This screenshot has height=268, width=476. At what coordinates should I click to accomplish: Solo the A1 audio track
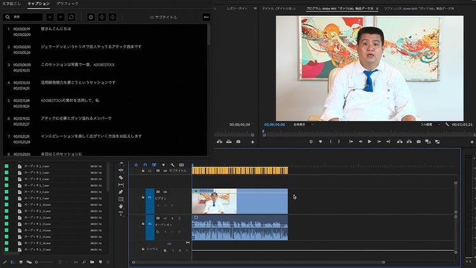point(173,219)
